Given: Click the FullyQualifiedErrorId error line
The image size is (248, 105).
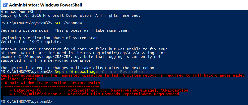Looking at the screenshot, I should (x=94, y=94).
